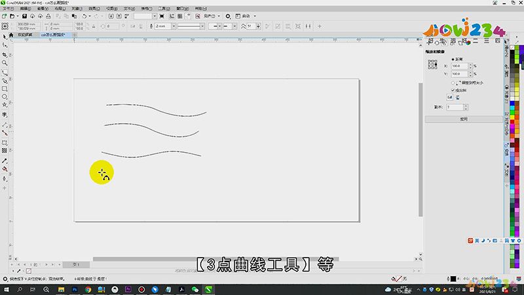524x295 pixels.
Task: Toggle the proportional checkbox
Action: (x=453, y=90)
